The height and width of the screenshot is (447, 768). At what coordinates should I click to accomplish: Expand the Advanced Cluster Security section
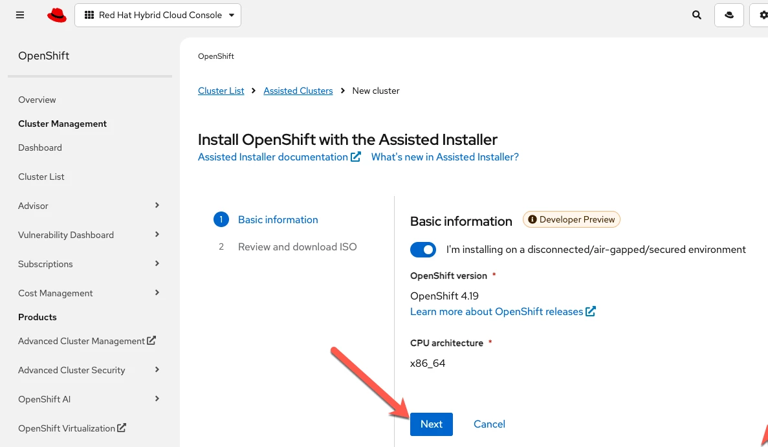89,370
